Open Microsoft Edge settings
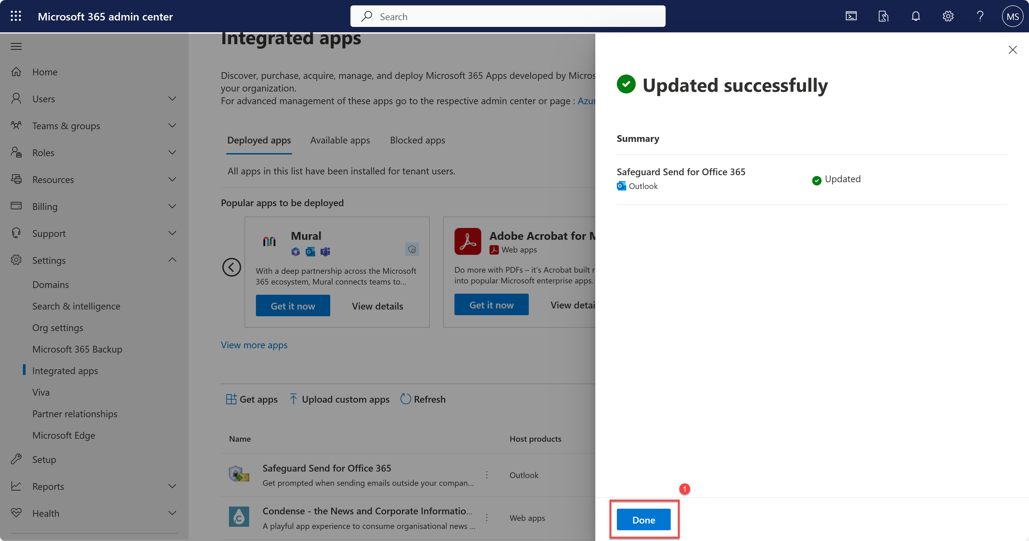The height and width of the screenshot is (541, 1029). (64, 435)
